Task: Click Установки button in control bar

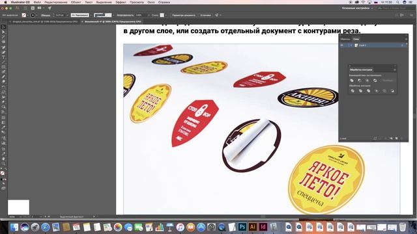Action: click(205, 16)
